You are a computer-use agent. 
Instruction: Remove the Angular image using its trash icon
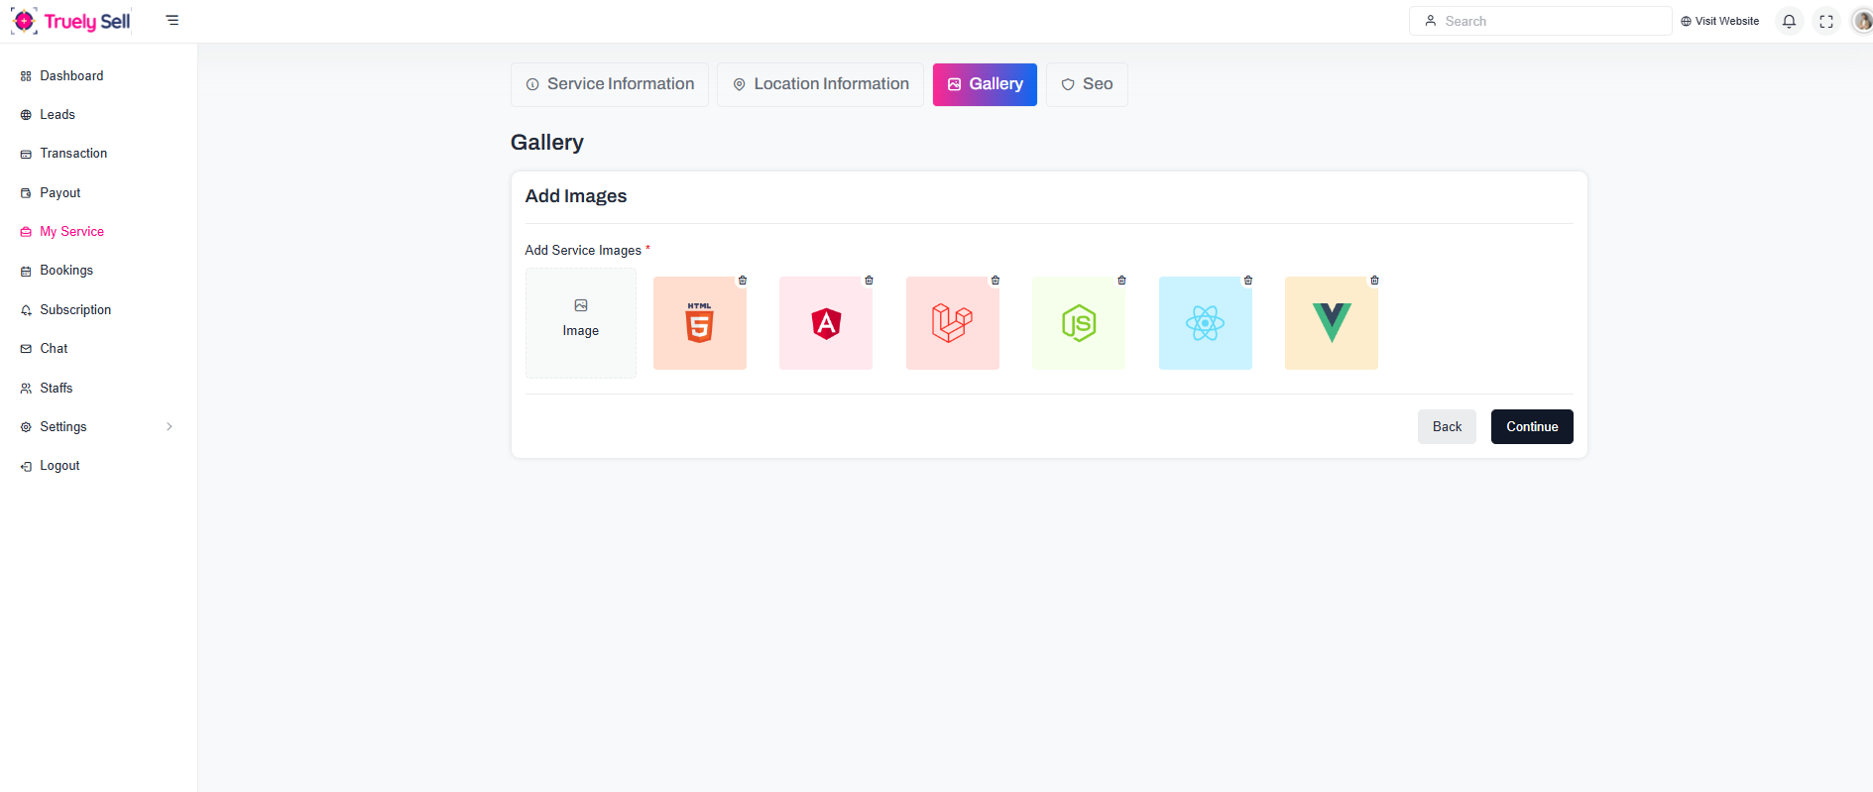click(869, 281)
